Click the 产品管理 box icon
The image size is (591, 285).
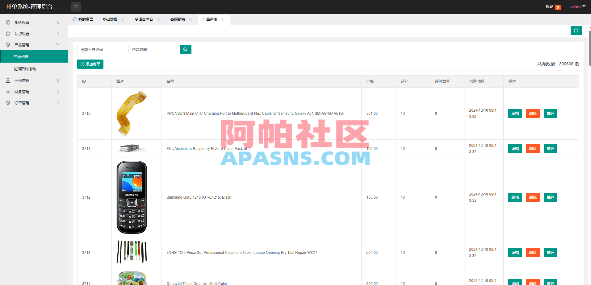(x=8, y=44)
